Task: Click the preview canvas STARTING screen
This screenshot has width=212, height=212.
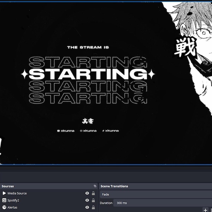Action: pyautogui.click(x=106, y=83)
